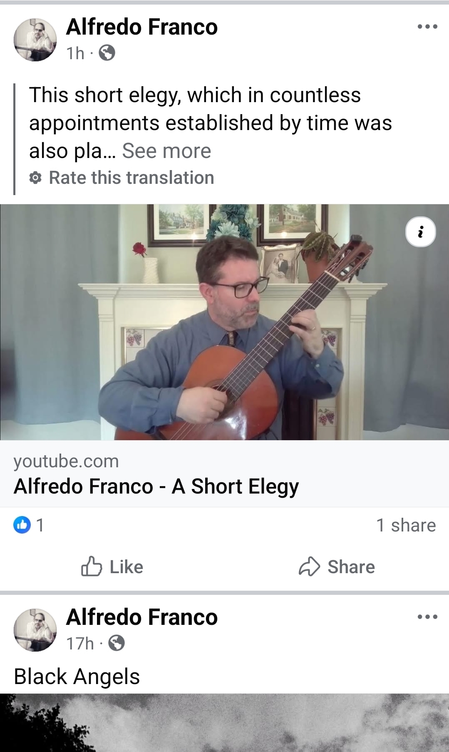
Task: Open Alfredo Franco's avatar on first post
Action: point(35,40)
